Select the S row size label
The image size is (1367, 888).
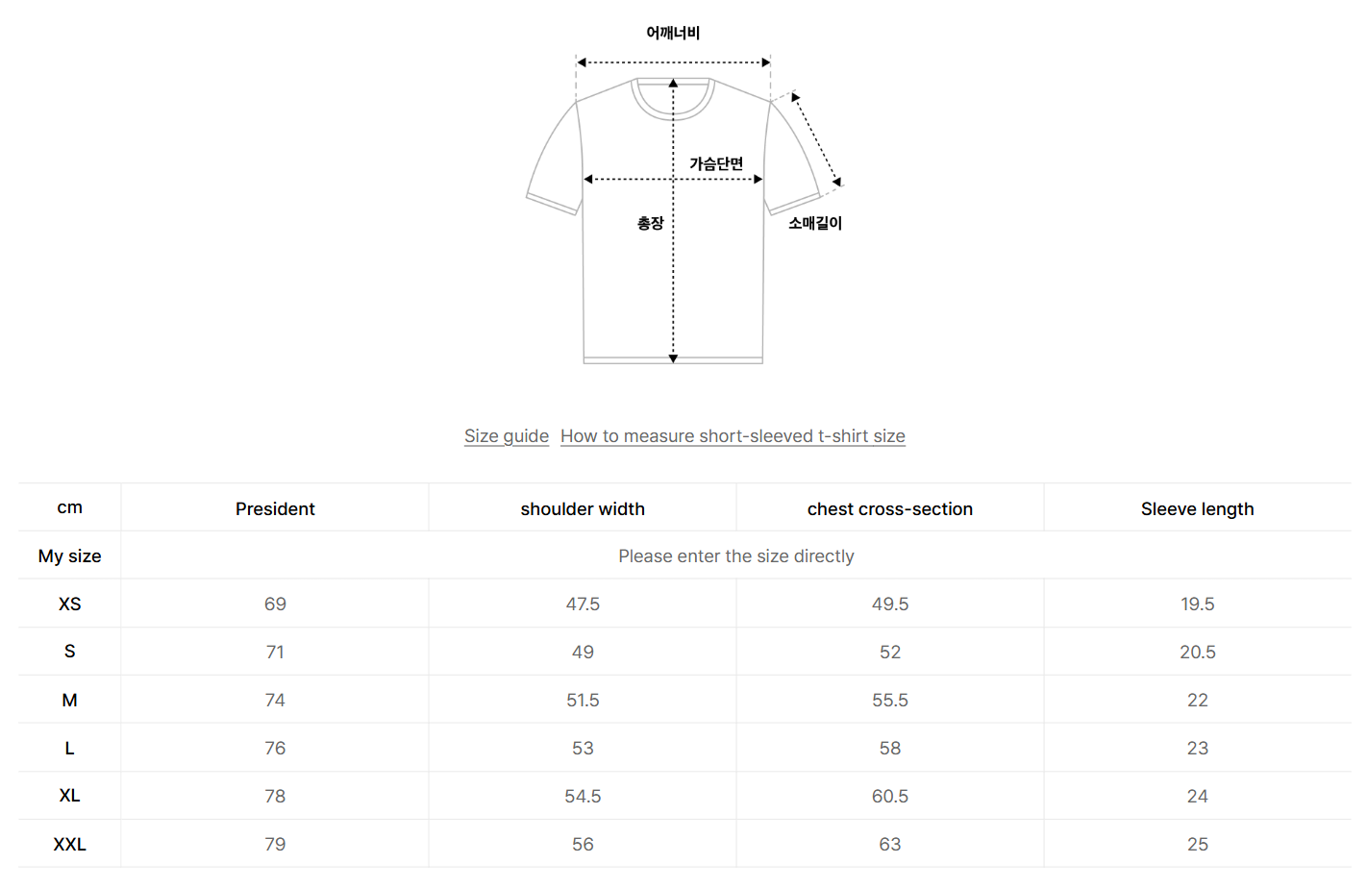point(69,652)
